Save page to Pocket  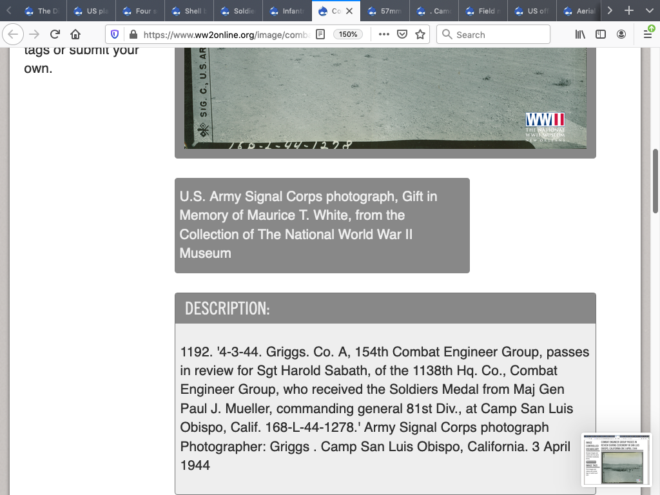[402, 35]
